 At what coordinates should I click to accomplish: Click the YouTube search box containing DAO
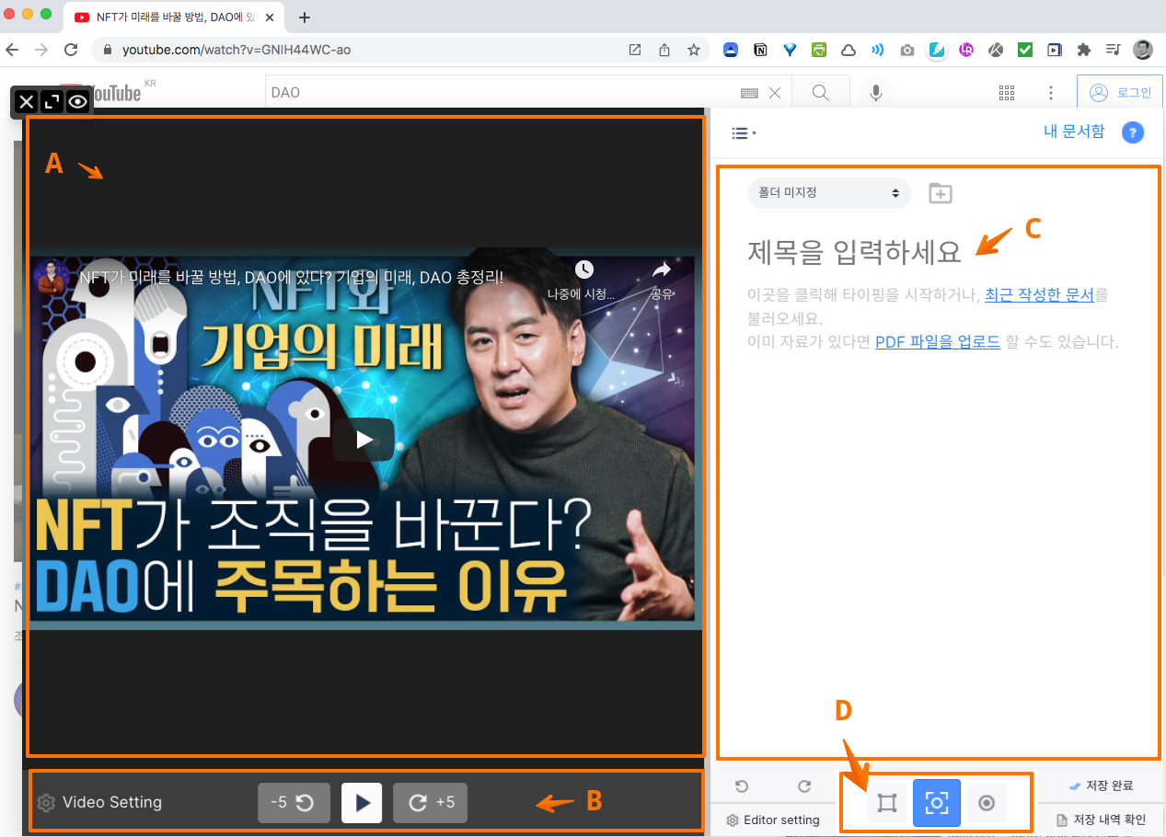point(502,92)
